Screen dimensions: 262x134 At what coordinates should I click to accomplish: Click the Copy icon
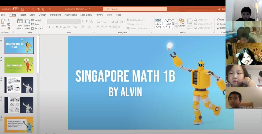[9, 24]
